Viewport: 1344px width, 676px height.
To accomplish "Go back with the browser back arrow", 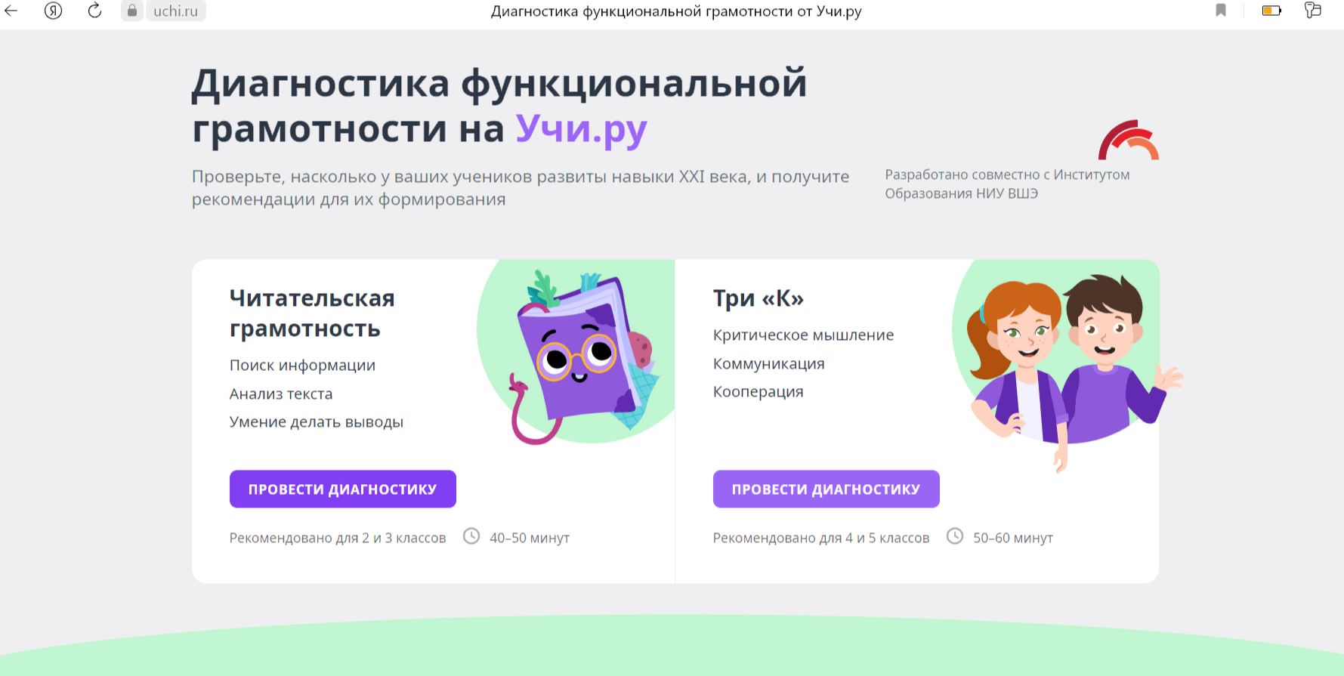I will click(11, 11).
